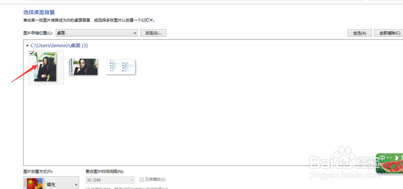The height and width of the screenshot is (189, 403).
Task: Click the C:\Users\lenovo\桌面 (3) group header
Action: [x=59, y=46]
